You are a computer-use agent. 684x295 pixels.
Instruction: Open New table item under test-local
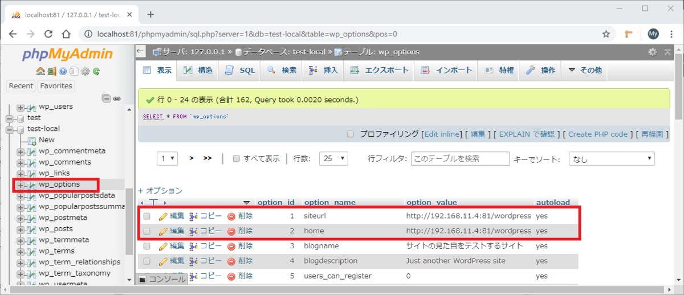47,140
